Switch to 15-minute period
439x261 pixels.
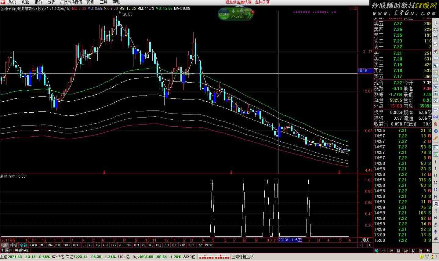point(436,176)
